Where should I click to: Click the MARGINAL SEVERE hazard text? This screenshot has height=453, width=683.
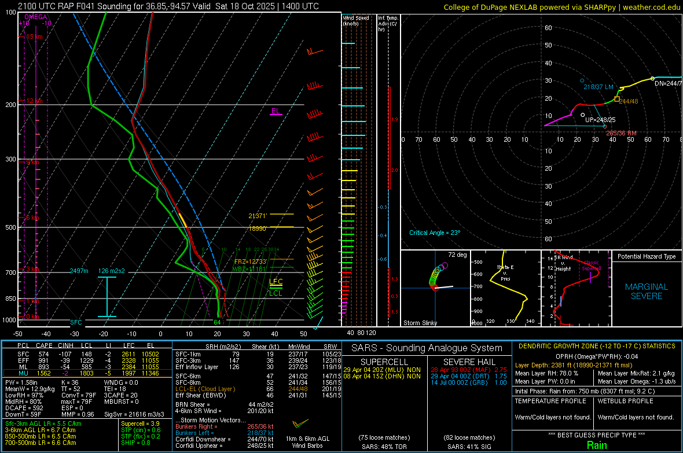(647, 292)
